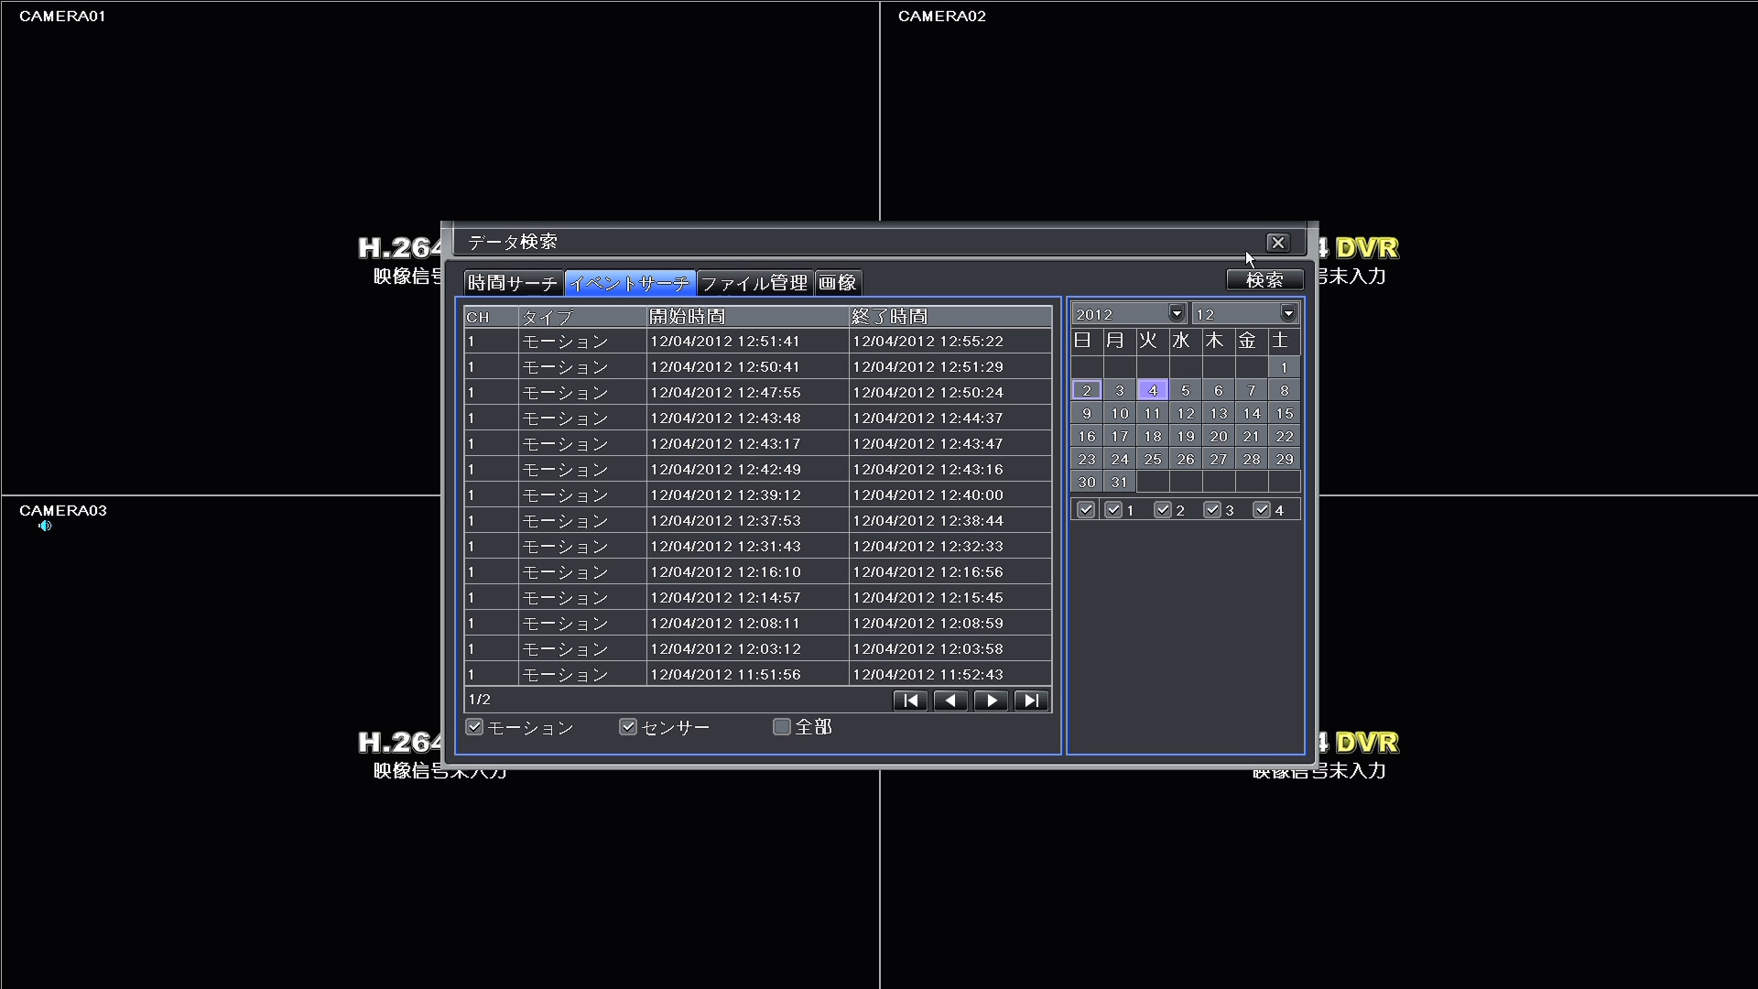Toggle the all-channels checkbox beside channel 1
This screenshot has height=989, width=1758.
(1085, 509)
